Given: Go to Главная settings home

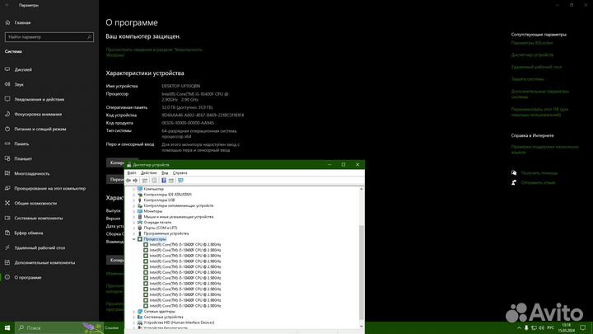Looking at the screenshot, I should pyautogui.click(x=22, y=23).
